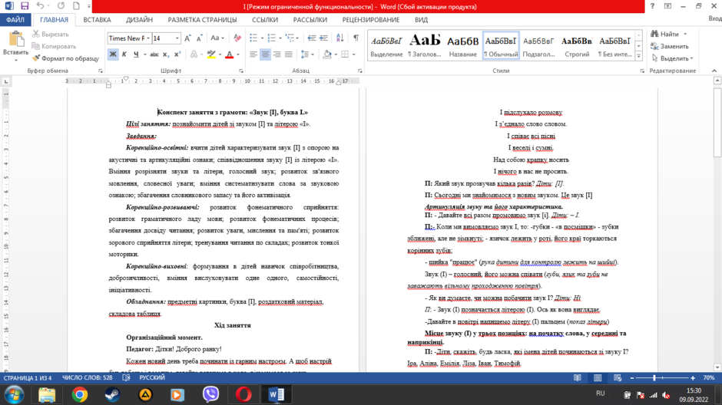Align text right
The width and height of the screenshot is (722, 405).
[x=277, y=54]
